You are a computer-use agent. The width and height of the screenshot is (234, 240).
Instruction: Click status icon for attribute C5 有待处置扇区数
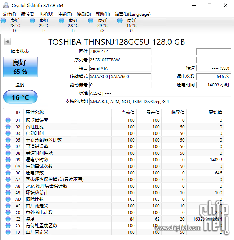tap(8, 225)
